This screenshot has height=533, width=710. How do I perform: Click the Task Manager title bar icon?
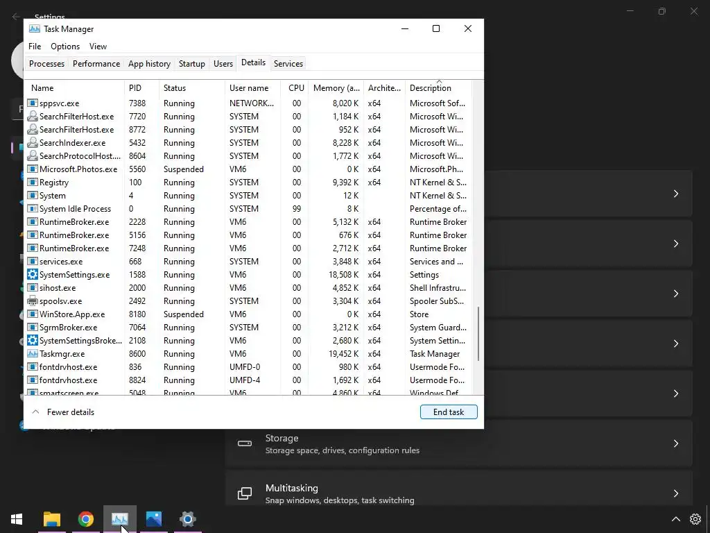tap(35, 29)
